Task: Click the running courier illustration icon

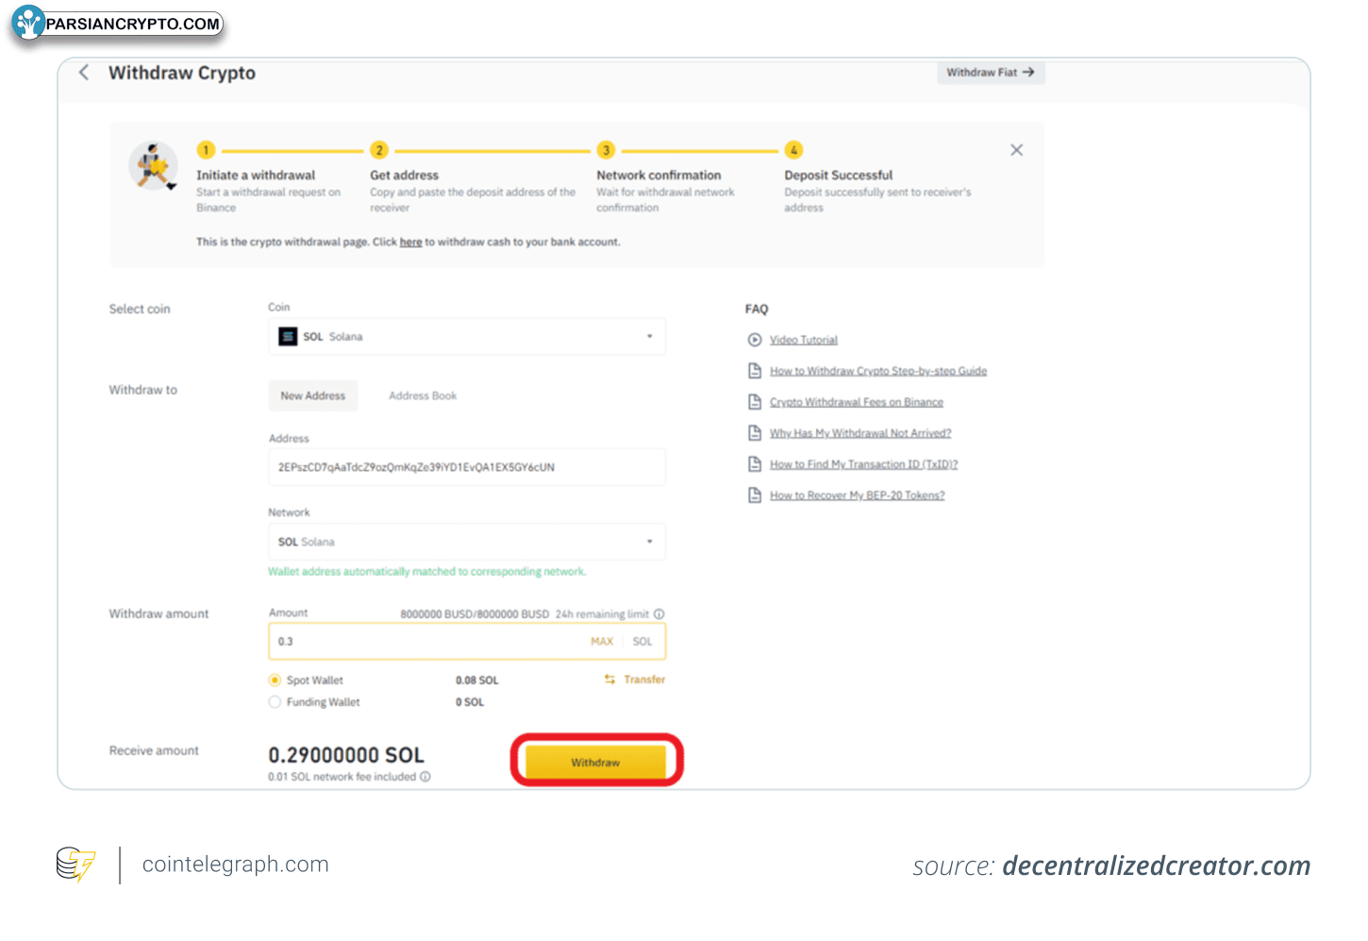Action: pyautogui.click(x=154, y=167)
